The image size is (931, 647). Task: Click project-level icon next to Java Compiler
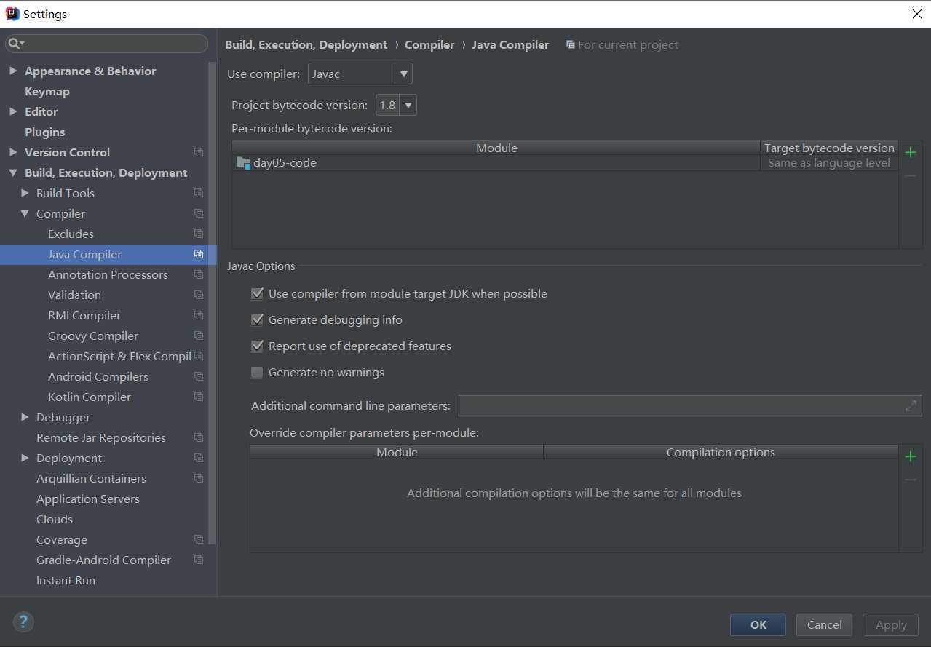[x=199, y=254]
